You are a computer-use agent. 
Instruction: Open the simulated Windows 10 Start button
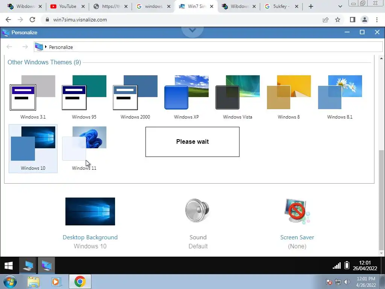click(9, 266)
